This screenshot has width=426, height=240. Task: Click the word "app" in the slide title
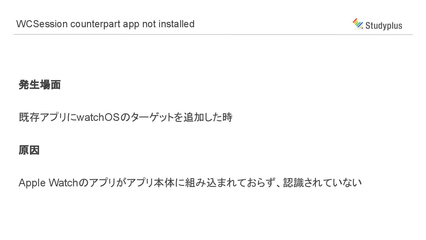tap(131, 24)
